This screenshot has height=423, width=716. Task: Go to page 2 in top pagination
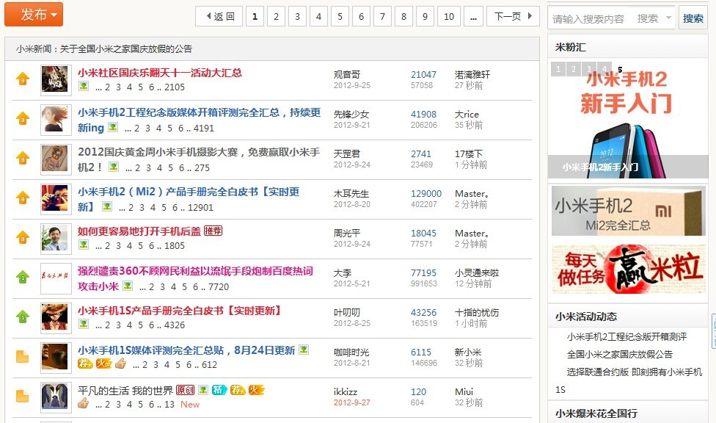click(x=277, y=16)
